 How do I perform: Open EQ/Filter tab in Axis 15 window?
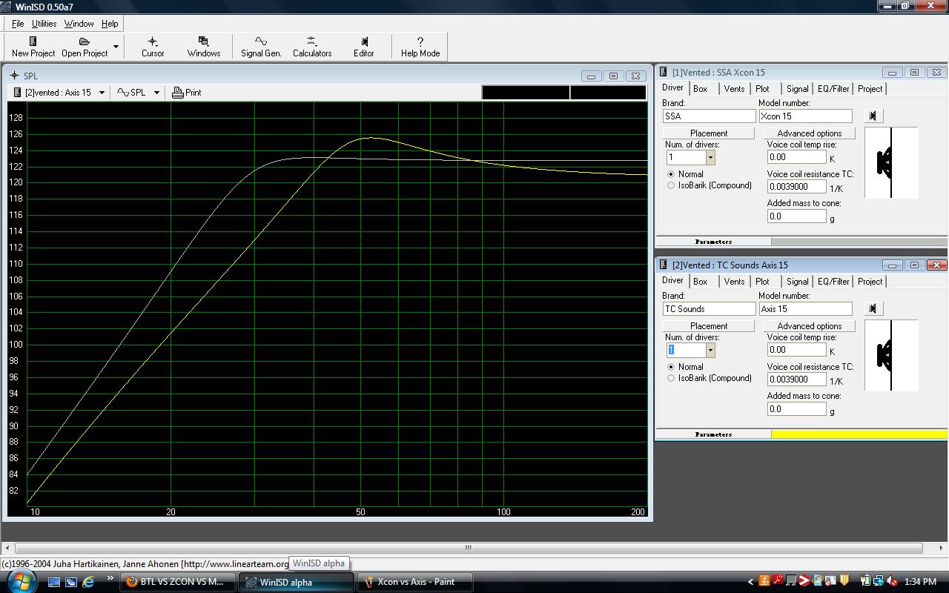pyautogui.click(x=833, y=282)
